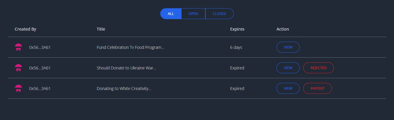394x120 pixels.
Task: Show only CLOSED proposals
Action: pos(219,14)
